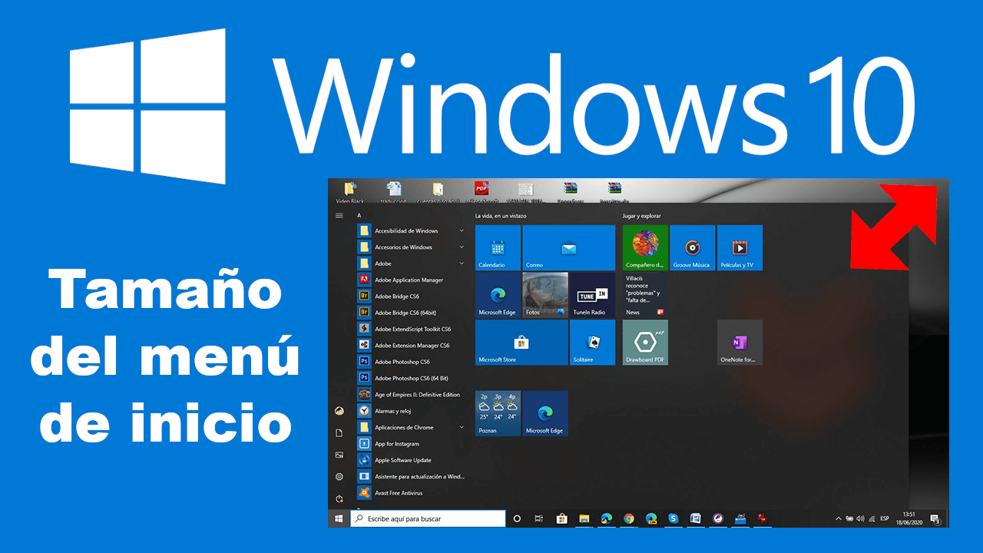983x553 pixels.
Task: Open Google Chrome from taskbar
Action: pos(629,519)
